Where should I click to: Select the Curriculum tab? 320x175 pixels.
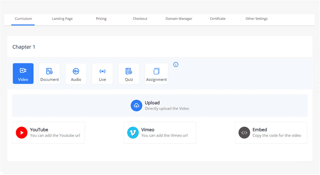pos(23,18)
